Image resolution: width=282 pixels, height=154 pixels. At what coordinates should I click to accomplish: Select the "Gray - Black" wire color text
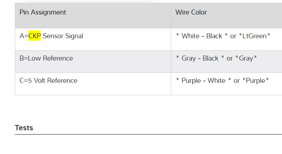(200, 58)
